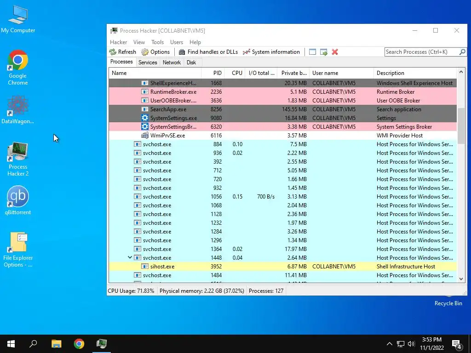Select the RuntimeBroker.exe process row
471x353 pixels.
coord(283,92)
